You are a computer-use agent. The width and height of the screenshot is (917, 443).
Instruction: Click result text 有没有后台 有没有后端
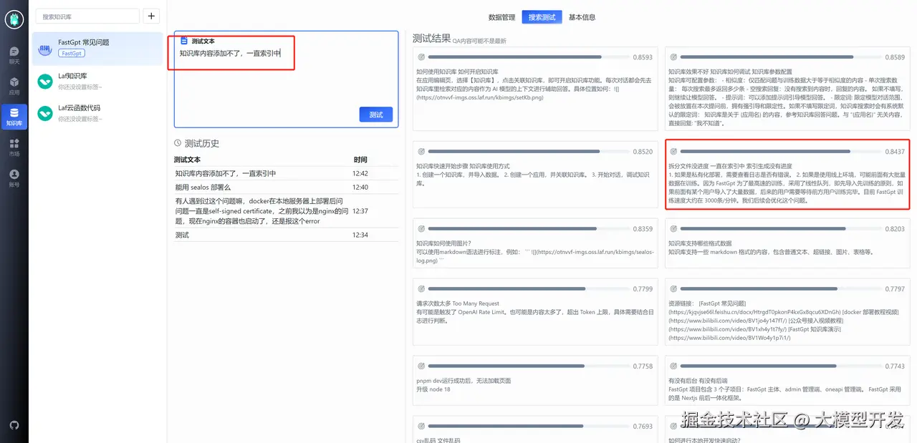tap(698, 381)
